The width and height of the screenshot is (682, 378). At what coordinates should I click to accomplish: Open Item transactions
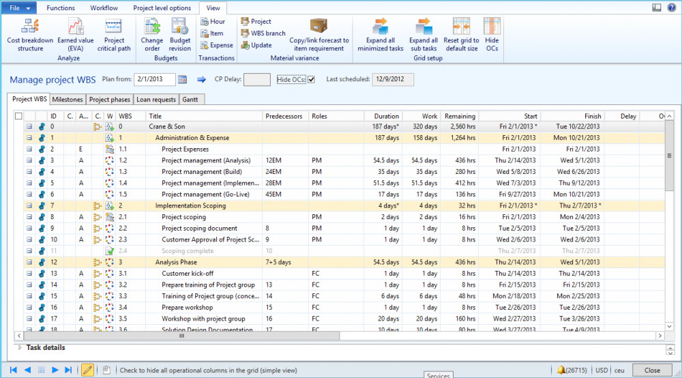[212, 33]
